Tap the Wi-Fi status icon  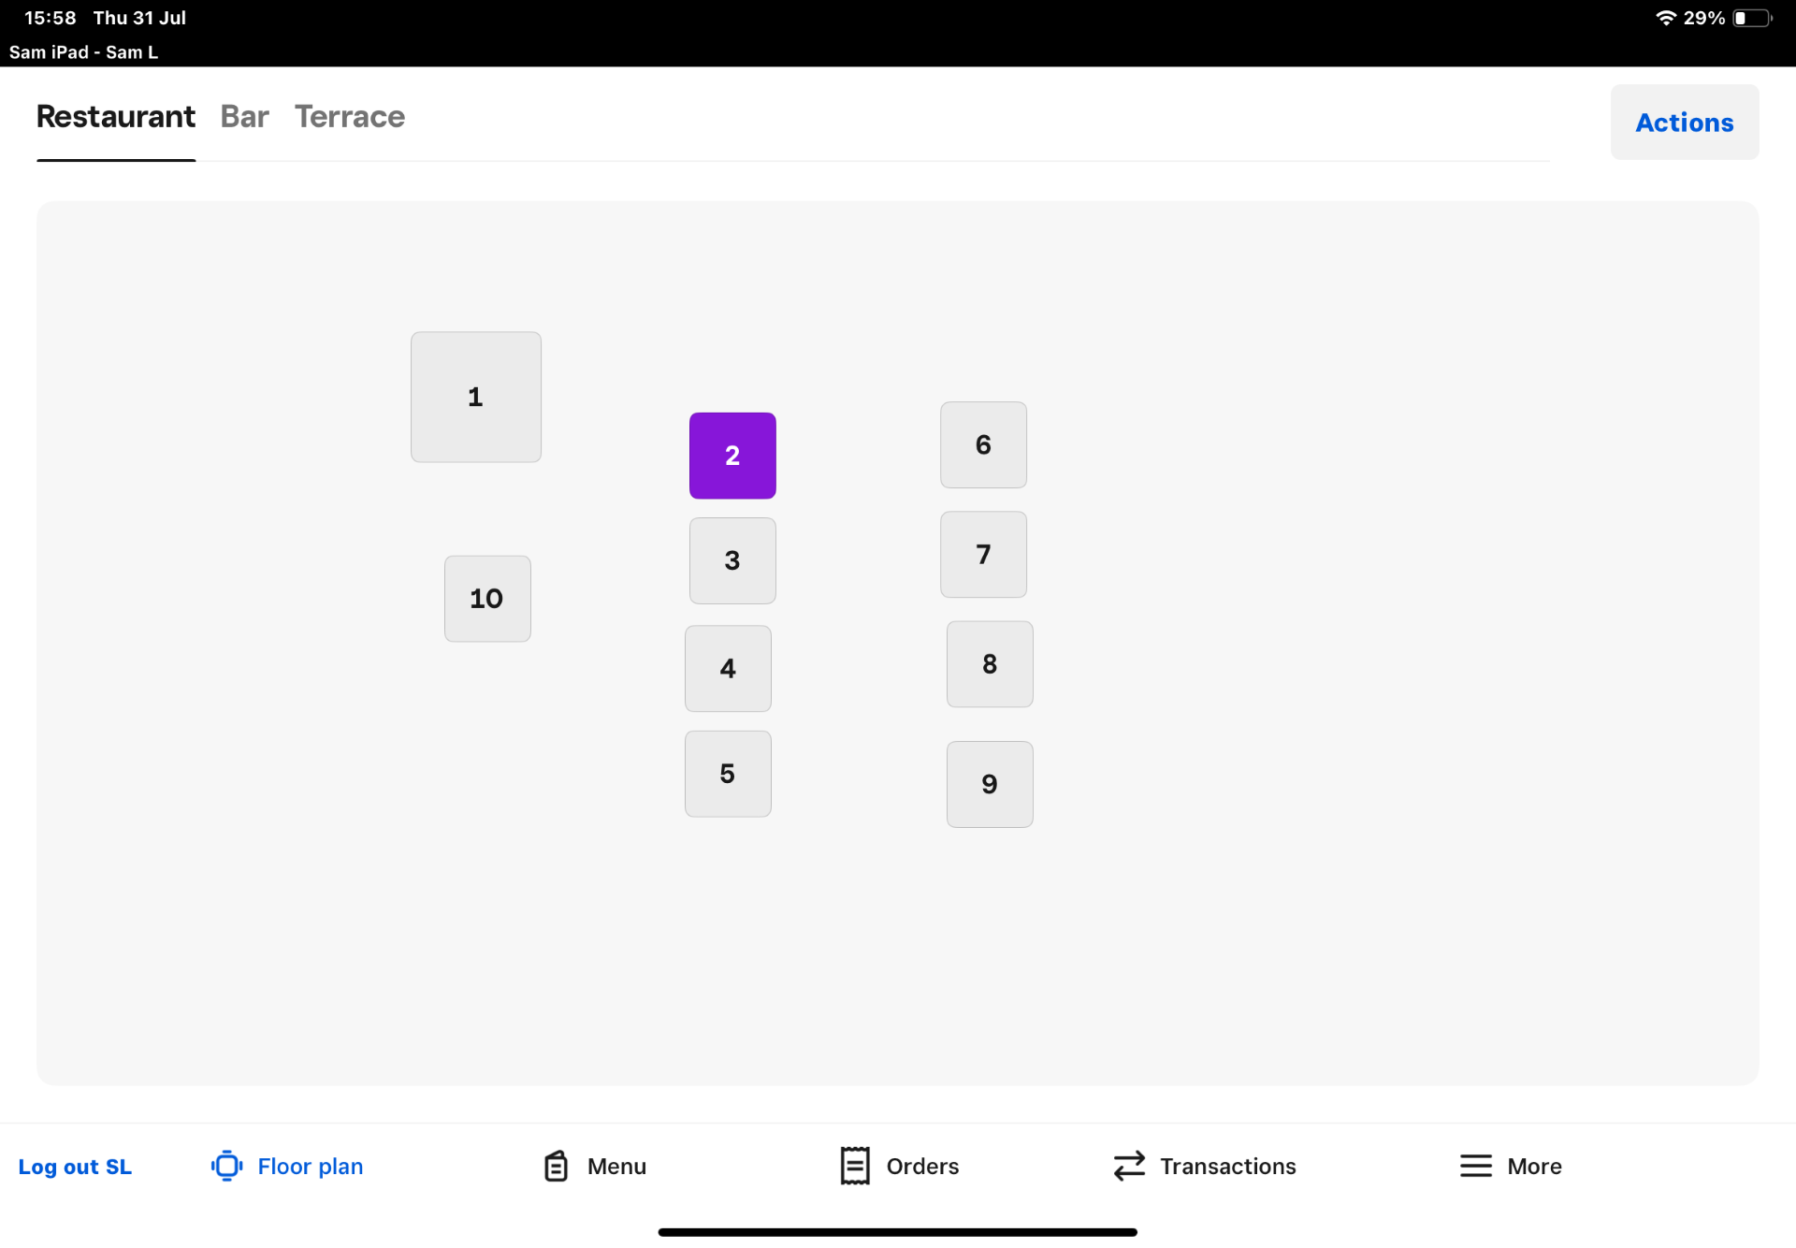coord(1665,18)
